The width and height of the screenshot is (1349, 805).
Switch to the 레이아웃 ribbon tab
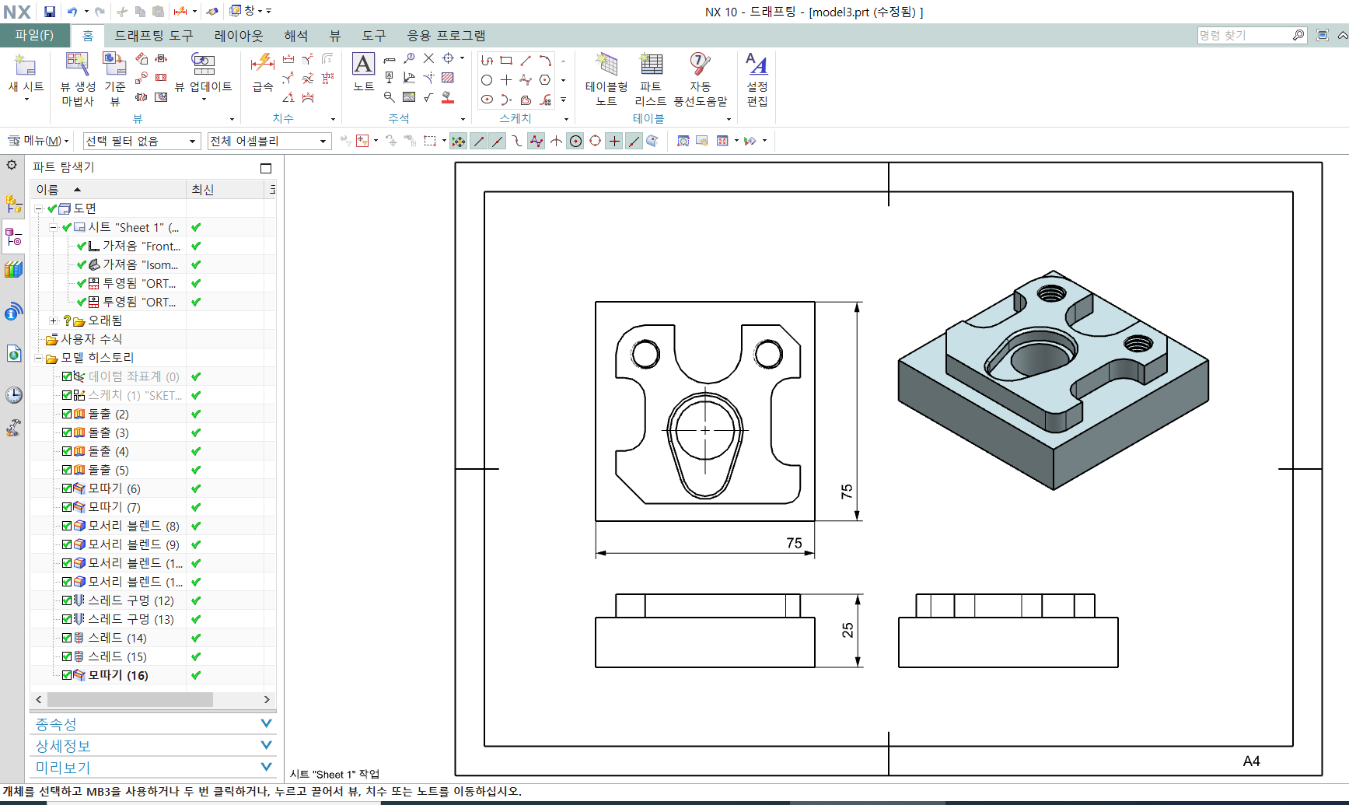(x=239, y=36)
